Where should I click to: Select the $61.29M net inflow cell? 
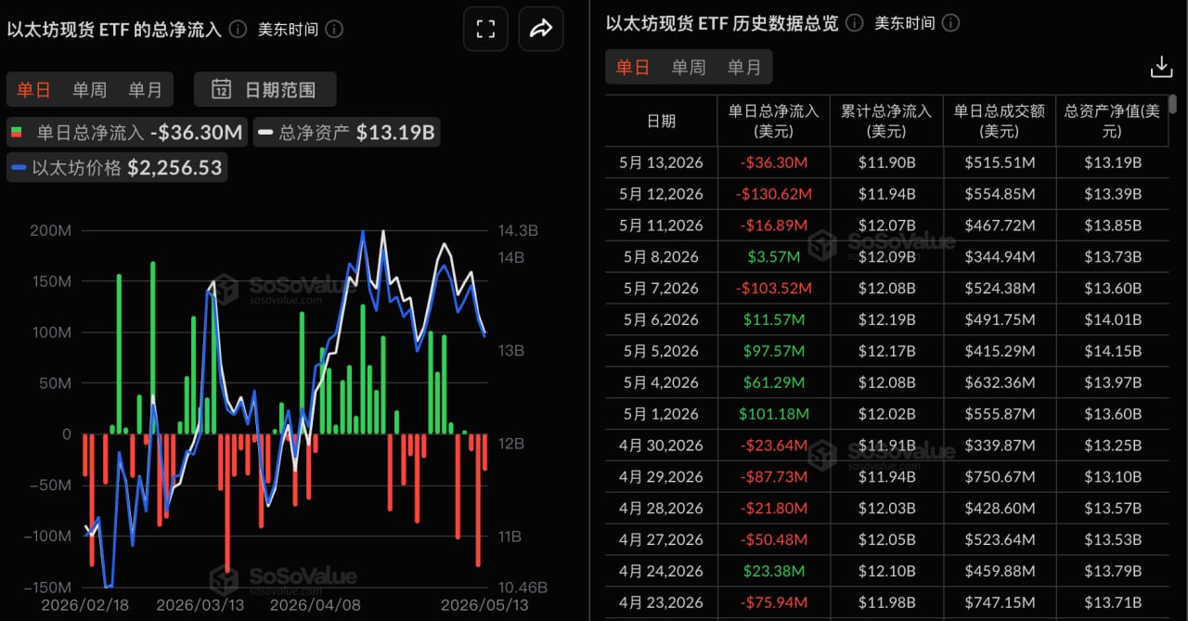tap(774, 382)
